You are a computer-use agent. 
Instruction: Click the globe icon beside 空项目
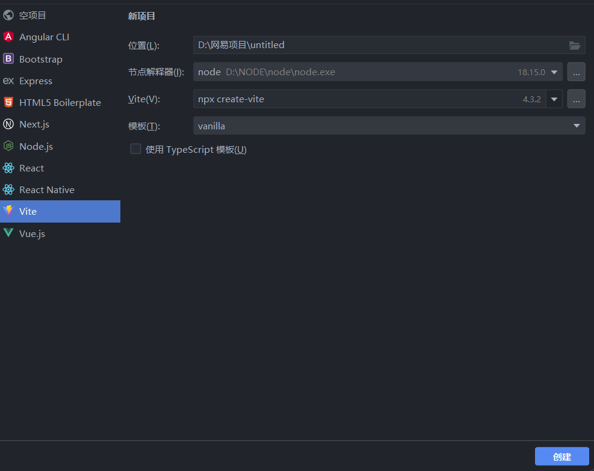point(8,15)
